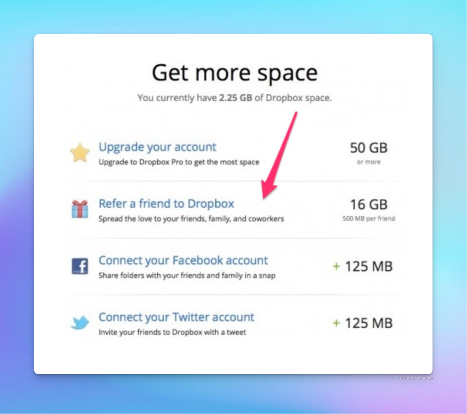This screenshot has width=467, height=414.
Task: Click the gift box referral icon
Action: [80, 209]
